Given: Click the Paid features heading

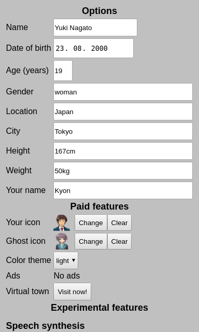Looking at the screenshot, I should pyautogui.click(x=99, y=206).
